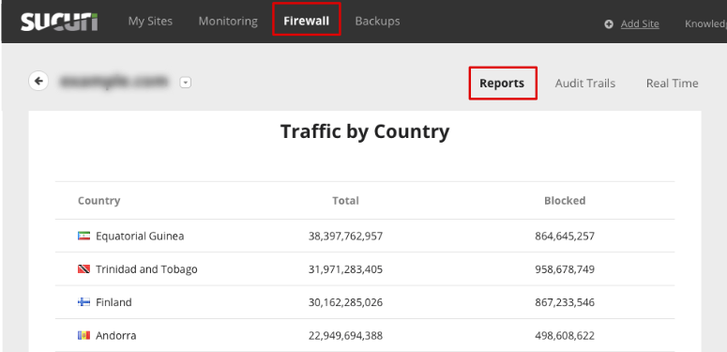
Task: Click the Finland flag icon
Action: [83, 302]
